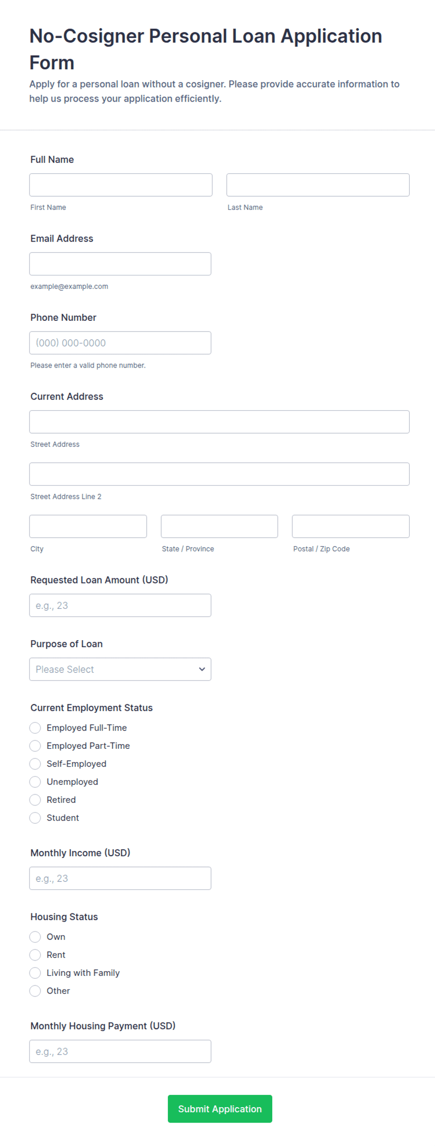
Task: Click the Monthly Housing Payment field
Action: point(120,1051)
